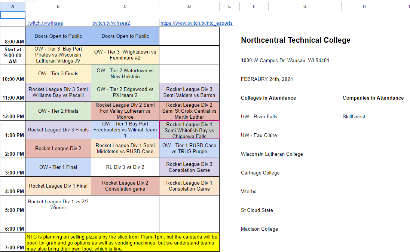The height and width of the screenshot is (252, 410).
Task: Select the OW - Tier 2 Finals cell
Action: coord(58,111)
